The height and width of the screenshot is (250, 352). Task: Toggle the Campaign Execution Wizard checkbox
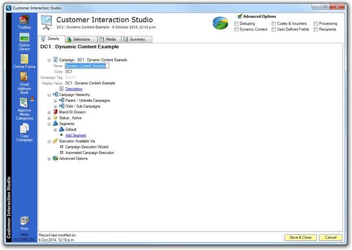61,146
